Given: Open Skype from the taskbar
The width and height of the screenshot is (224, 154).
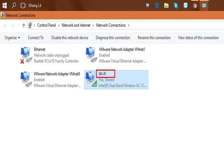Looking at the screenshot, I should click(176, 5).
